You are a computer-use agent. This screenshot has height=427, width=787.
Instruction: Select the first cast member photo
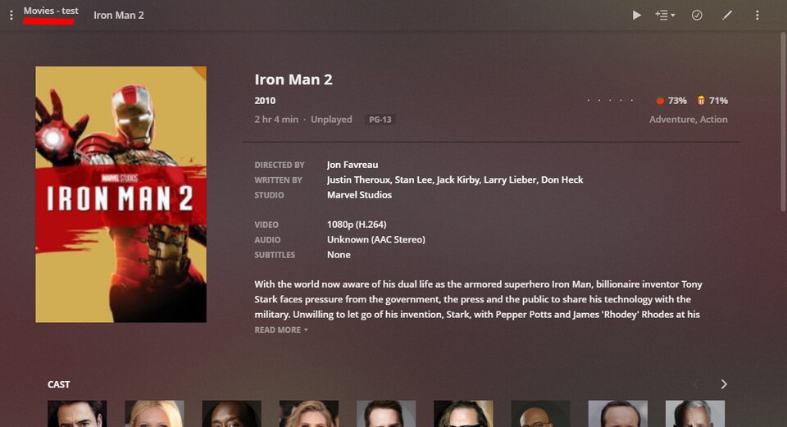pos(77,413)
